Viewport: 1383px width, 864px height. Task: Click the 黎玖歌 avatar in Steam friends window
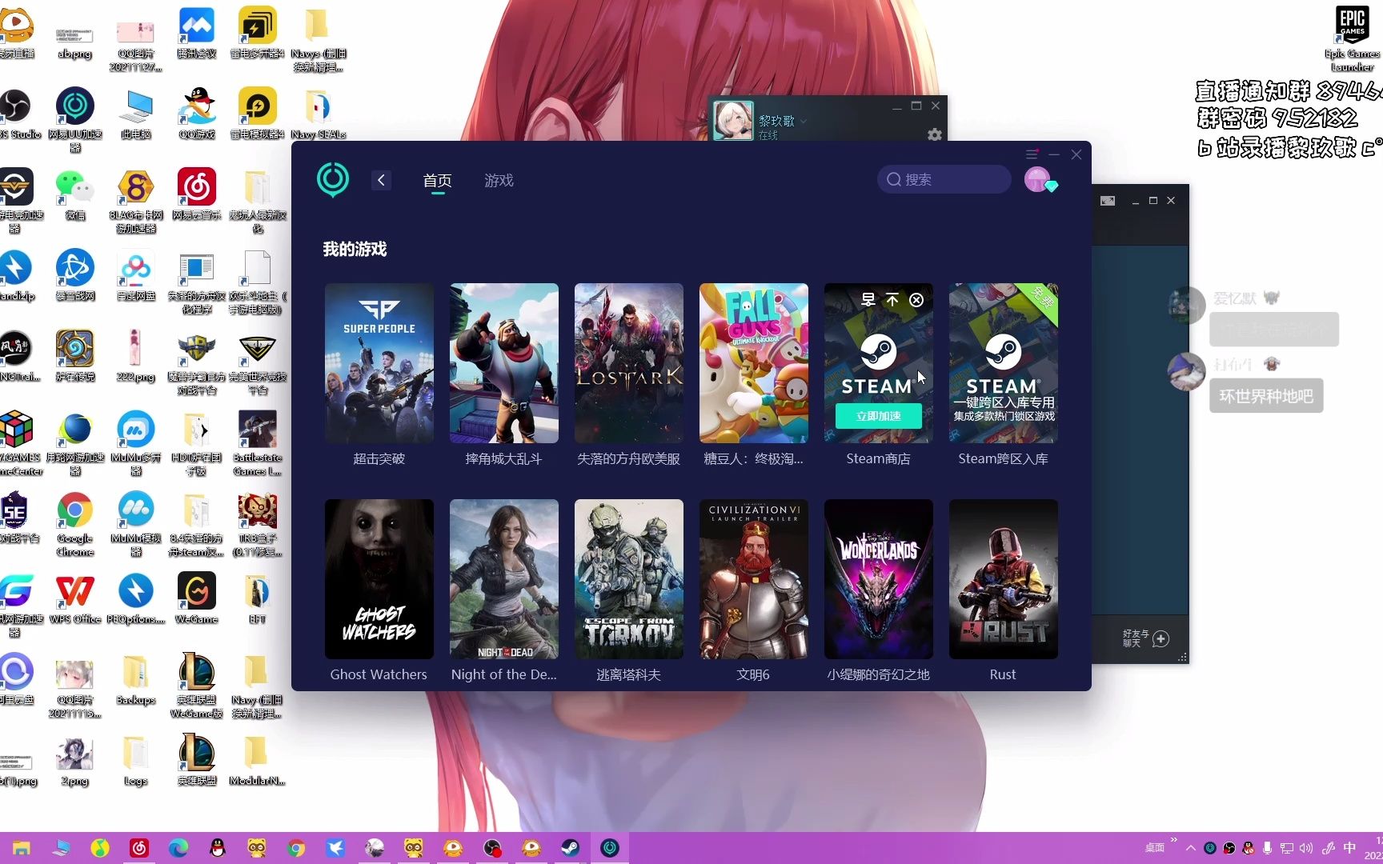click(x=733, y=120)
